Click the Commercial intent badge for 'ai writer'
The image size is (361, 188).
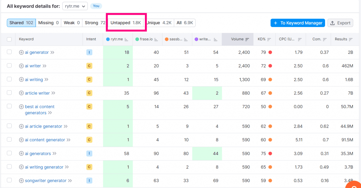89,66
